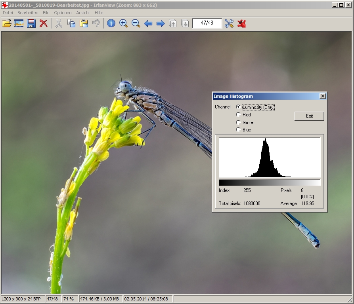354x304 pixels.
Task: Click the red IrfanView mascot about icon
Action: click(242, 23)
